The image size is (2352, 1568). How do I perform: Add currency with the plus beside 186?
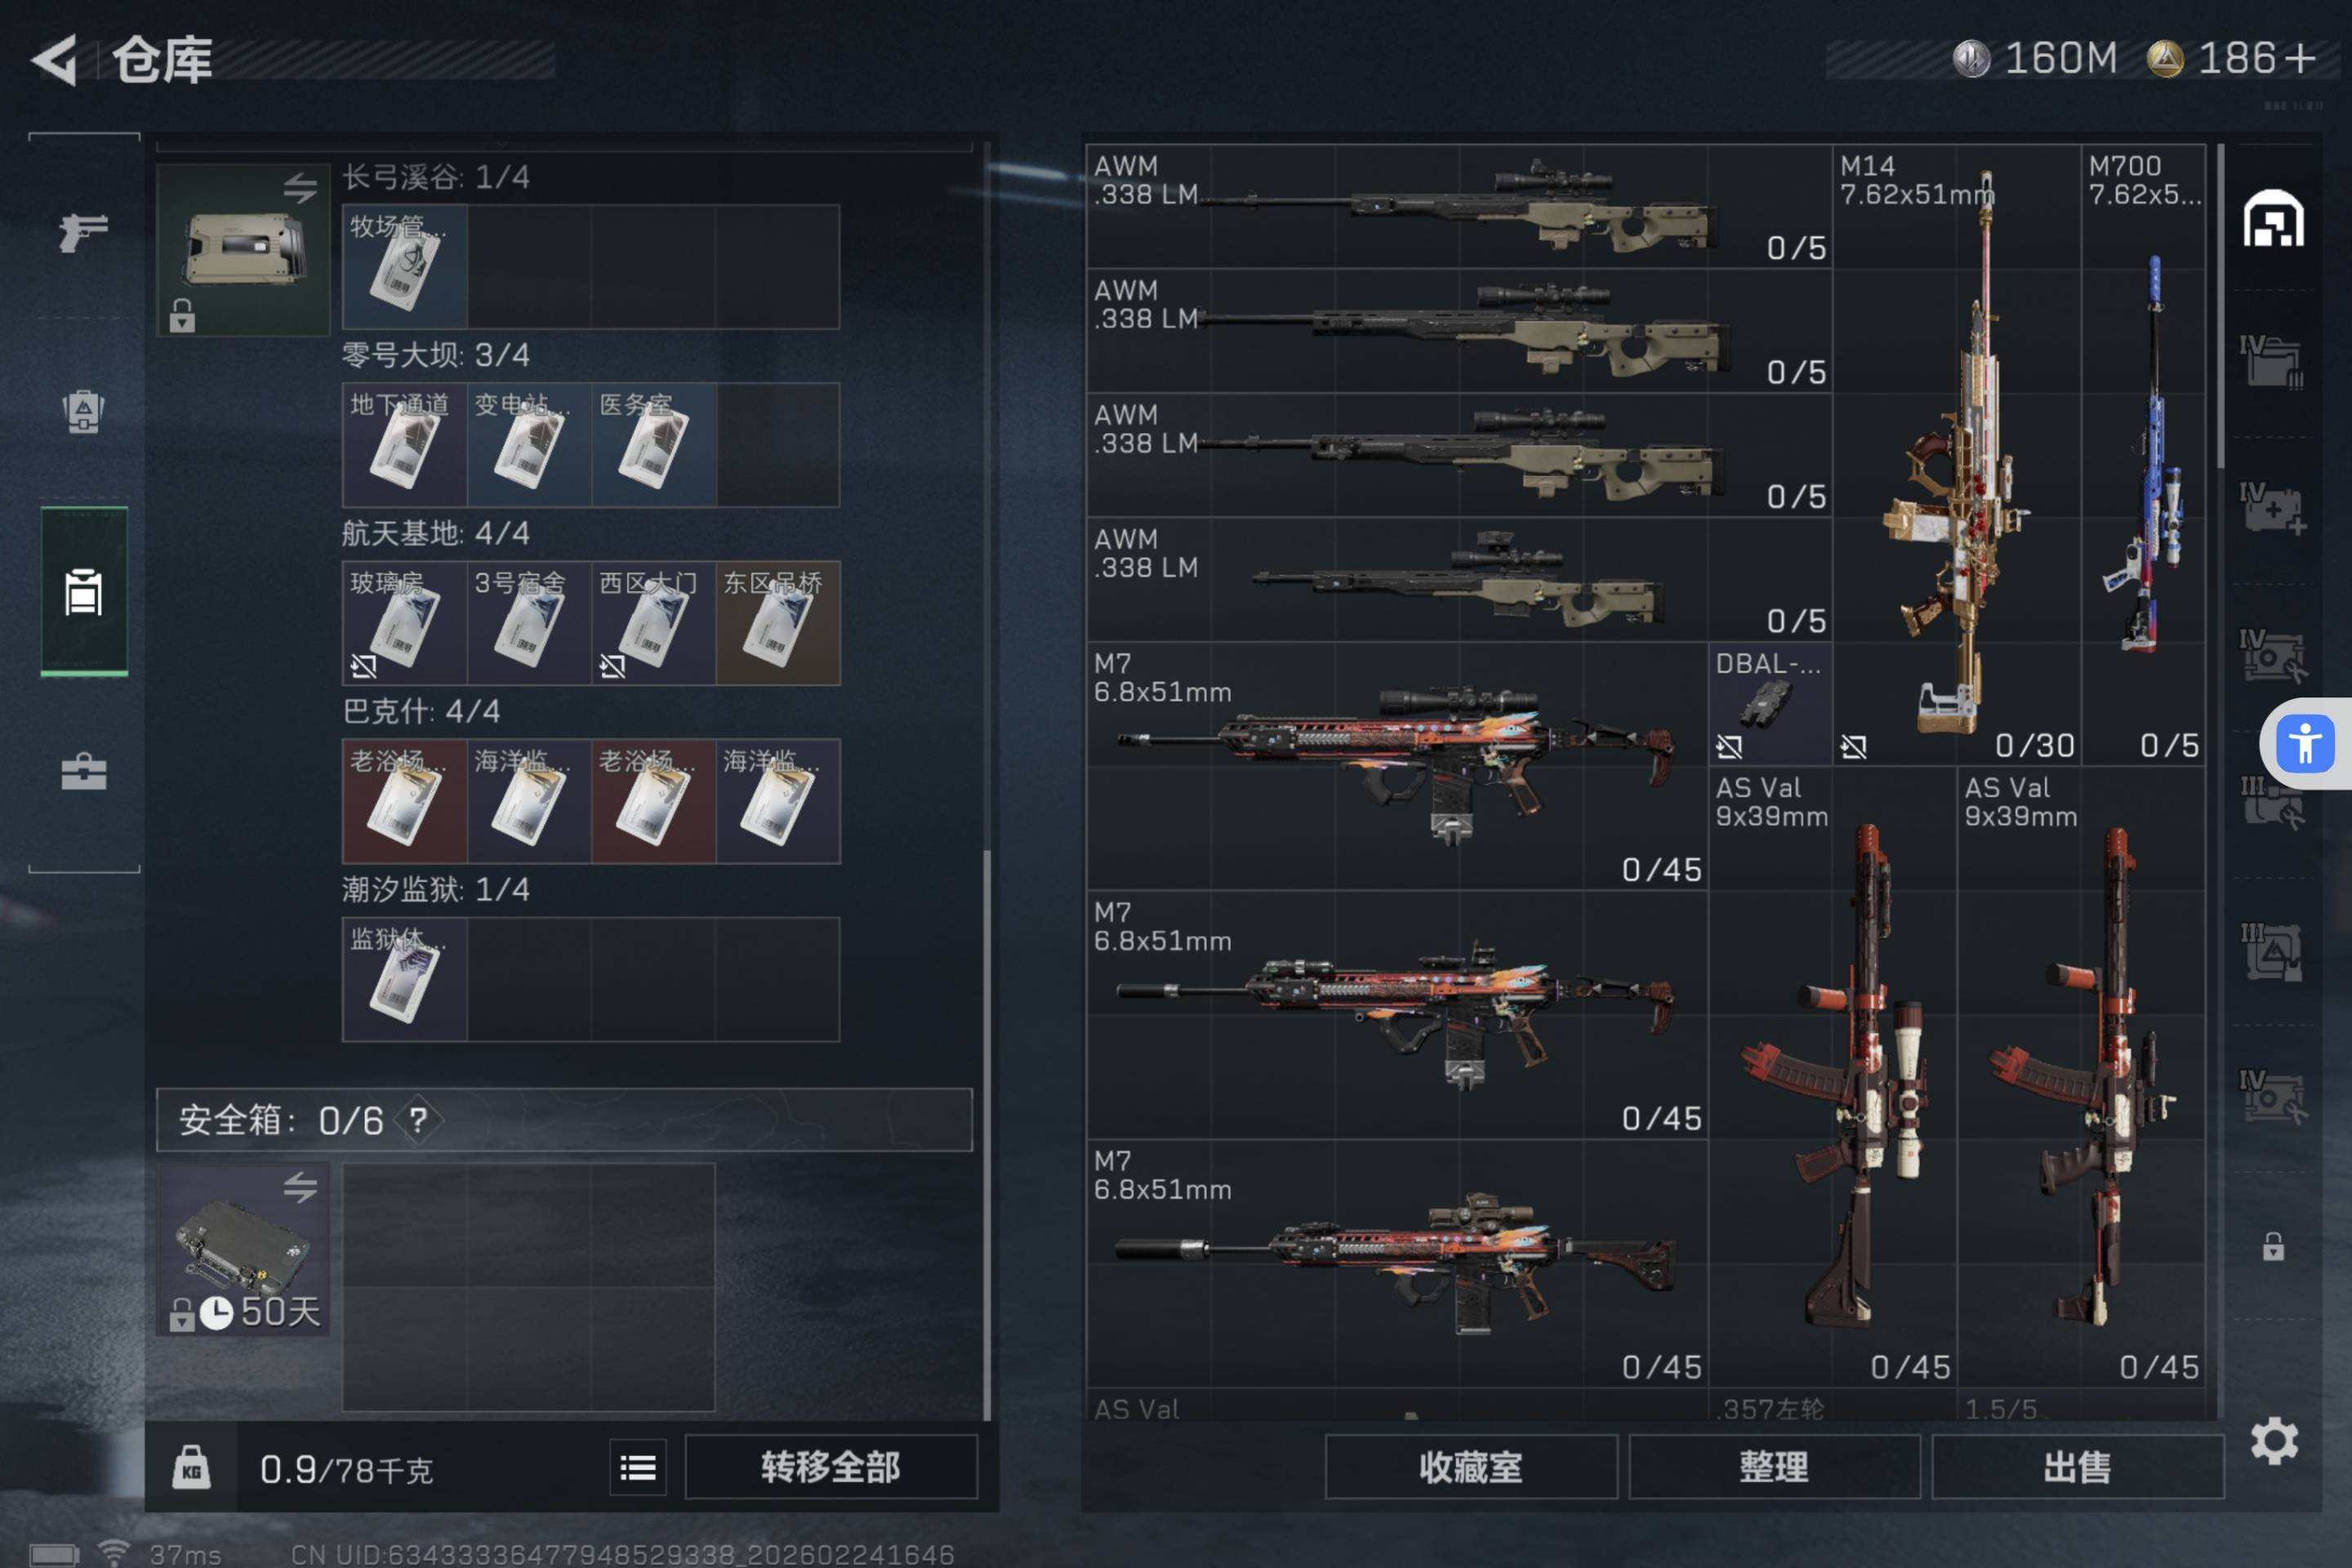click(2301, 58)
